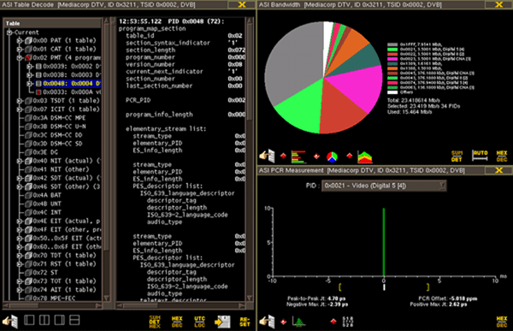Click the grey 0x1FFF legend swatch
The height and width of the screenshot is (331, 513).
tap(392, 44)
